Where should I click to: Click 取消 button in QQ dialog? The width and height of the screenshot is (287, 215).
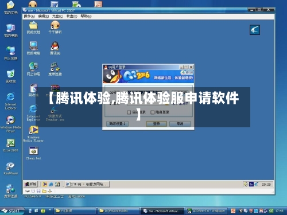180,124
